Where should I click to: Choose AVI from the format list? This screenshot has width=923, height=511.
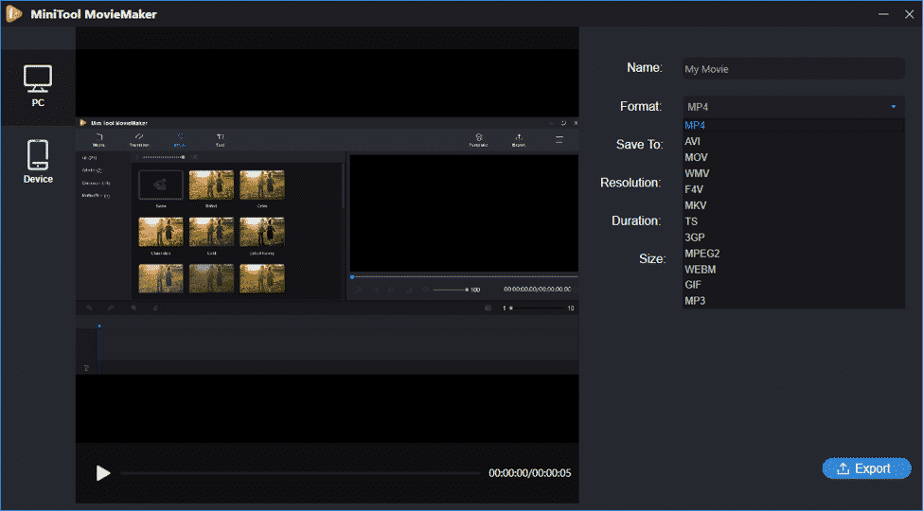pyautogui.click(x=793, y=141)
